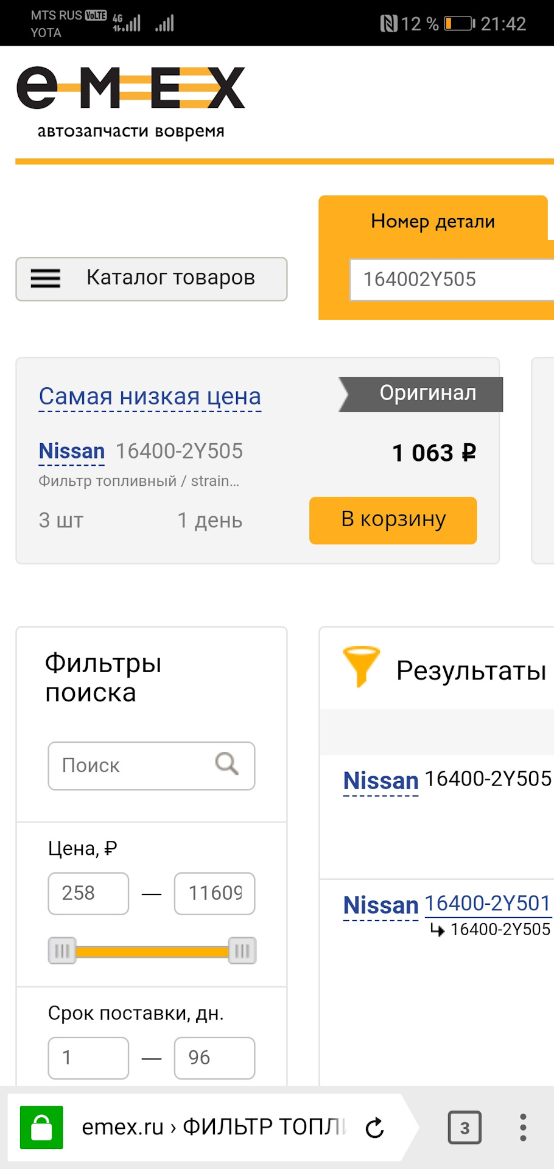Viewport: 554px width, 1169px height.
Task: Click the magnifier icon in filter search
Action: (227, 764)
